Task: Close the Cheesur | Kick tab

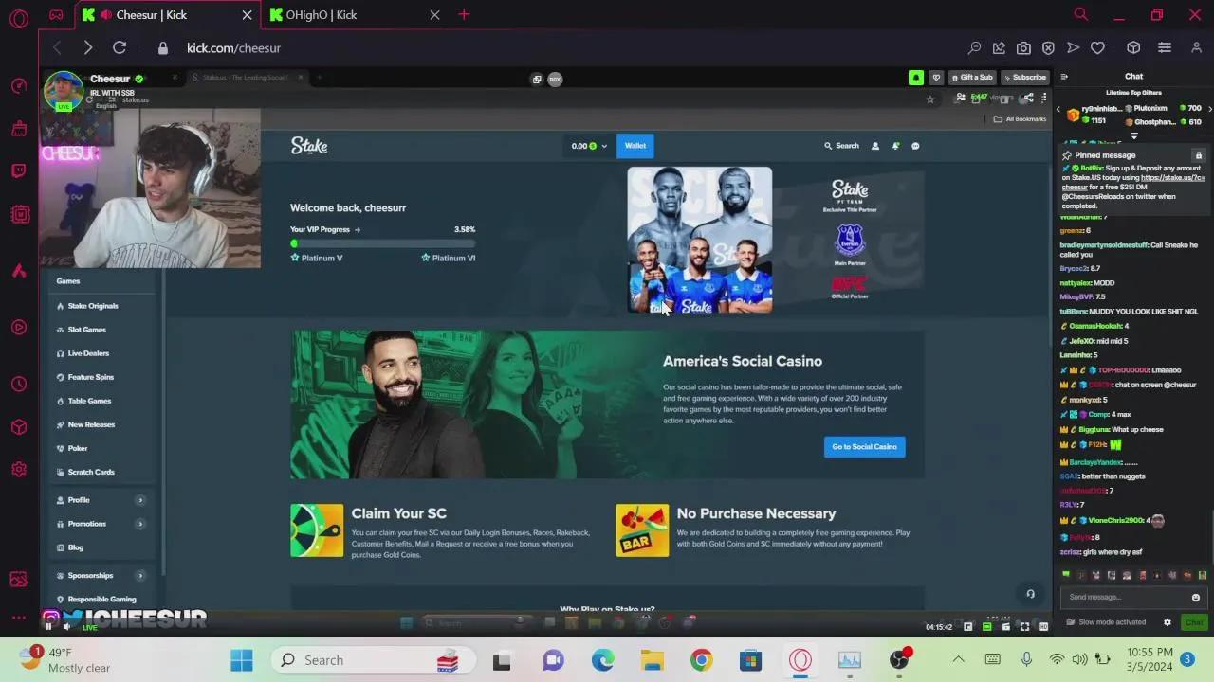Action: point(248,14)
